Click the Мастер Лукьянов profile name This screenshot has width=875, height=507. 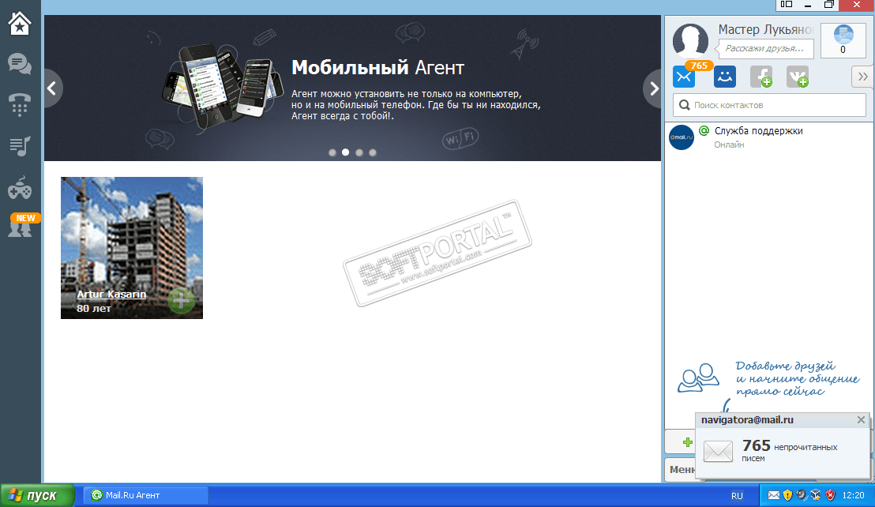coord(765,29)
